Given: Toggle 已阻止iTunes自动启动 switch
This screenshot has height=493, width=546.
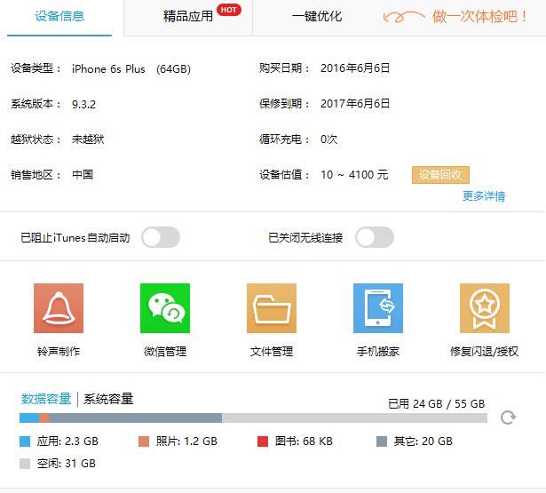Looking at the screenshot, I should 161,237.
